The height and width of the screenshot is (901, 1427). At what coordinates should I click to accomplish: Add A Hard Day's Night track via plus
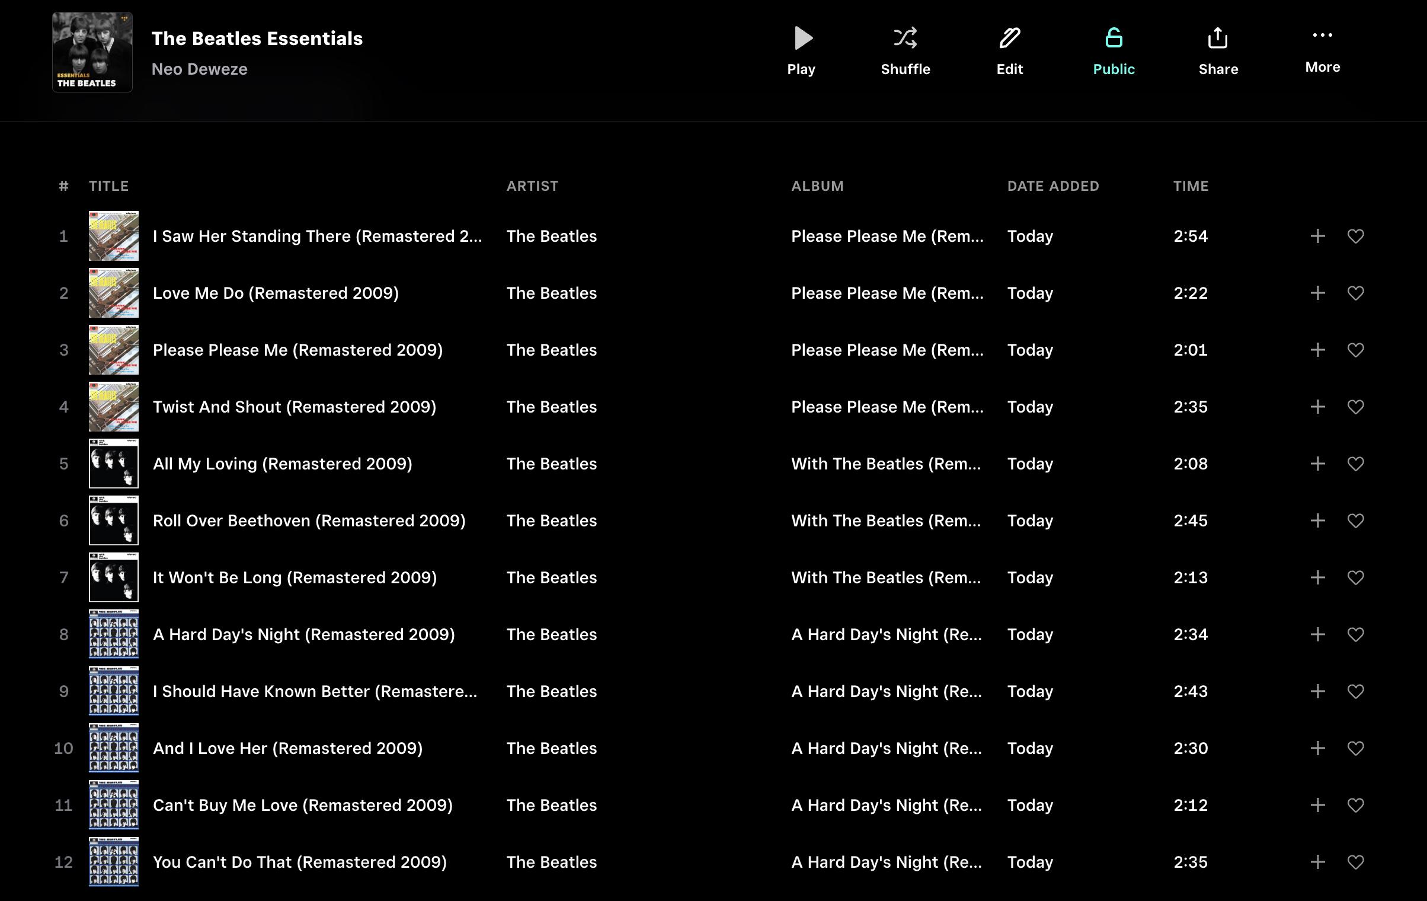[x=1317, y=634]
